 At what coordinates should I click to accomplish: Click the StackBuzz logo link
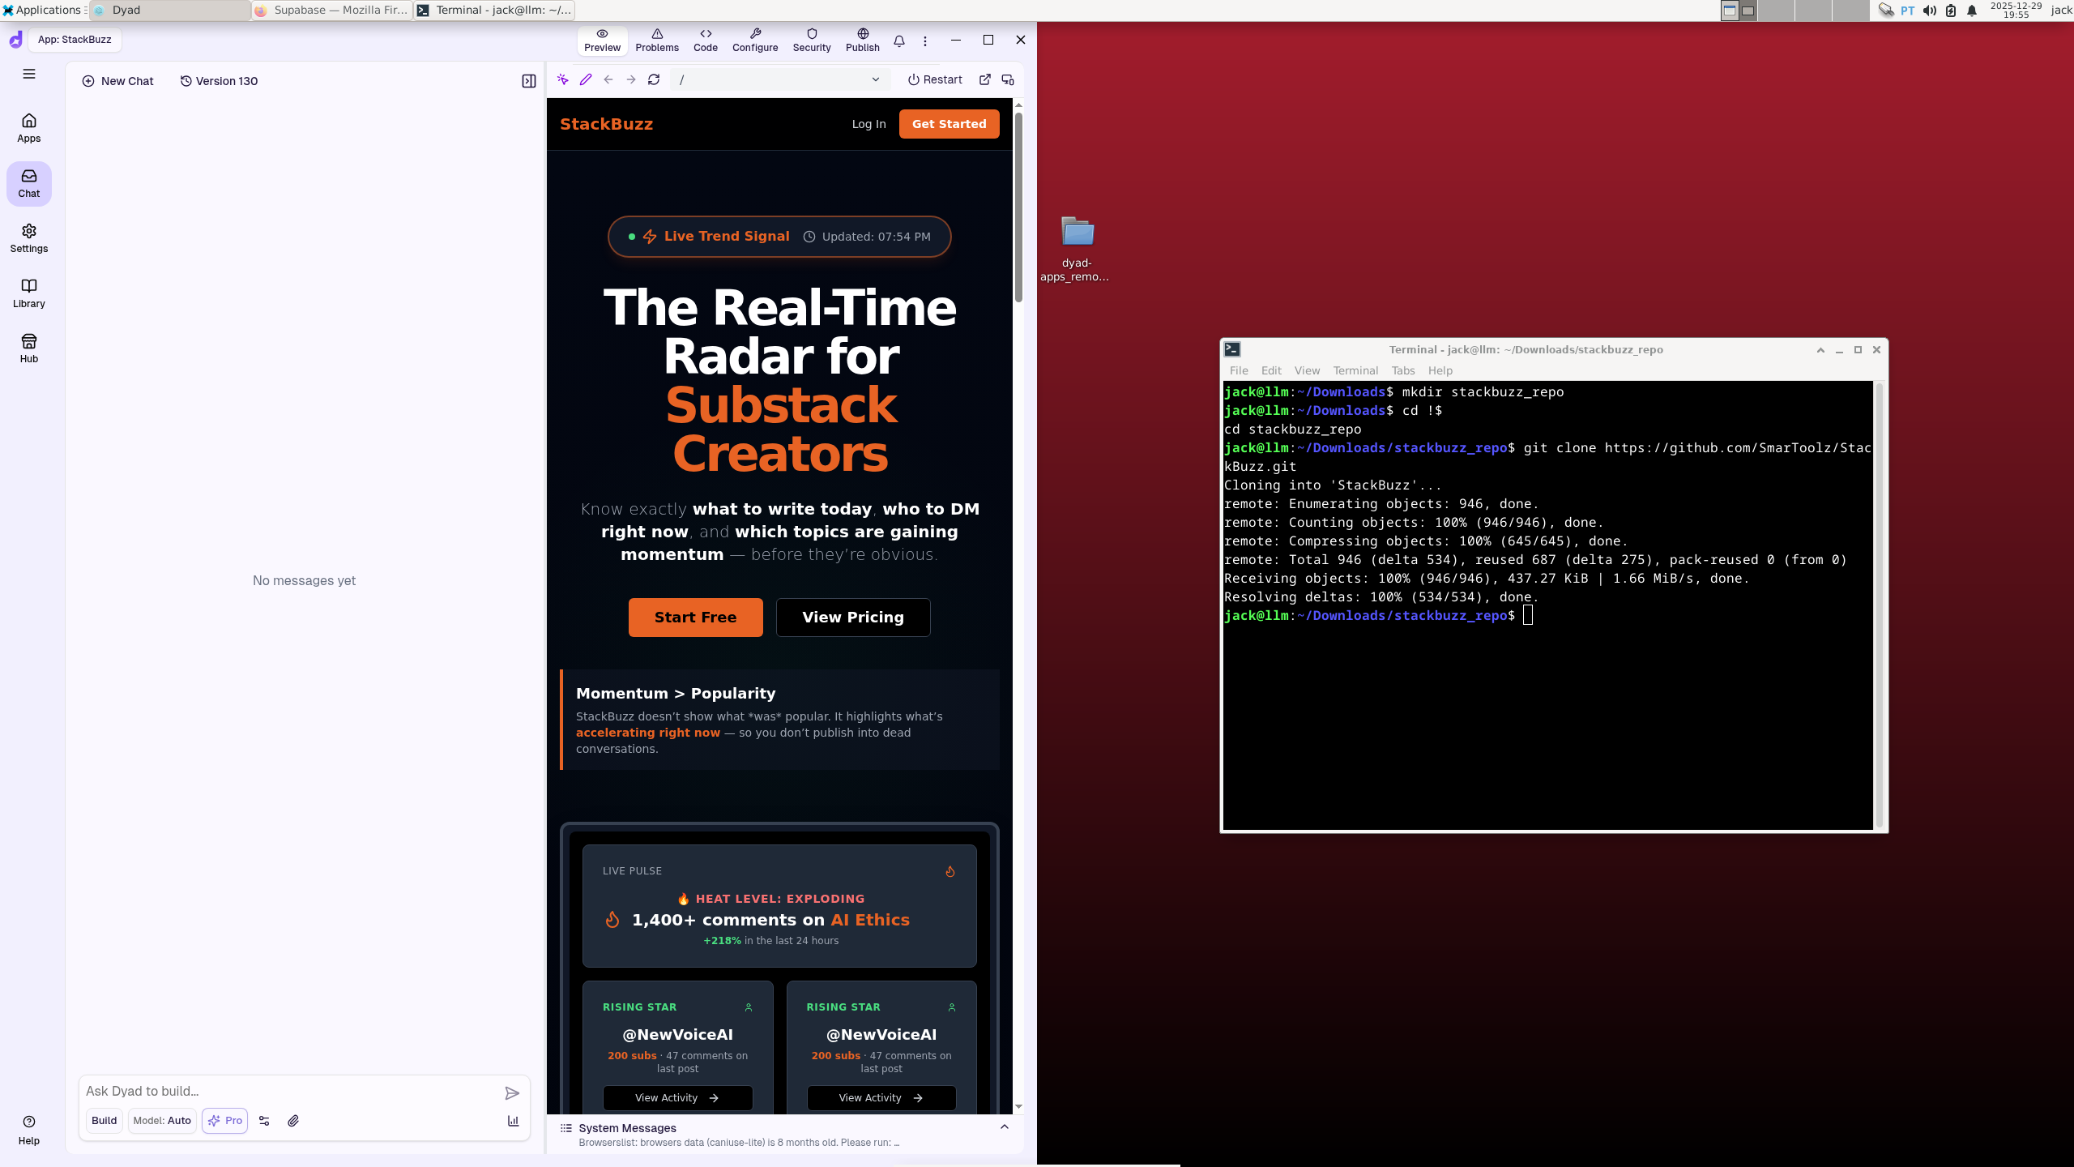pos(606,124)
